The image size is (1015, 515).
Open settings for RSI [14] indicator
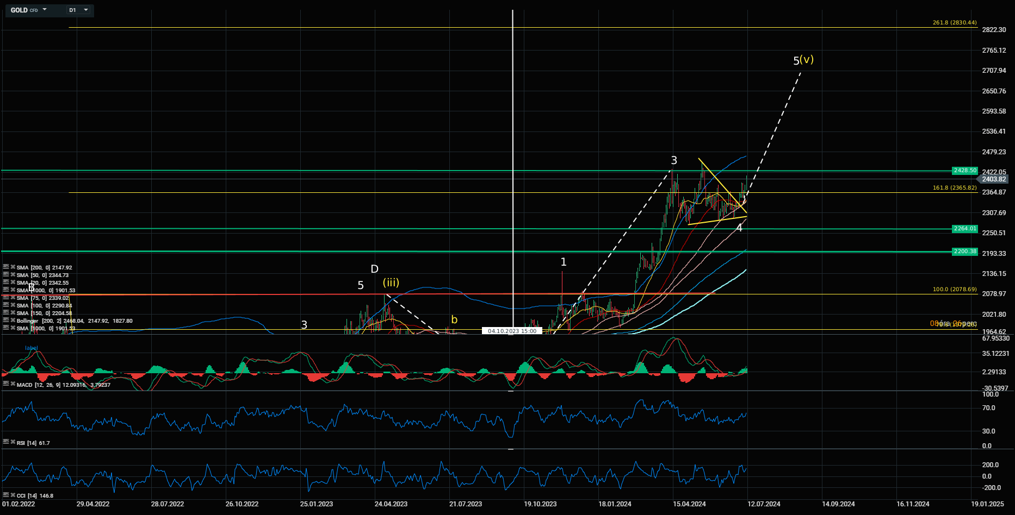[5, 442]
